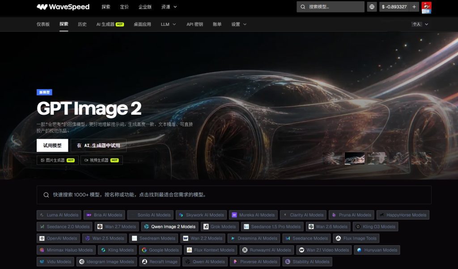Image resolution: width=458 pixels, height=269 pixels.
Task: Open 探索 in the top header
Action: (106, 7)
